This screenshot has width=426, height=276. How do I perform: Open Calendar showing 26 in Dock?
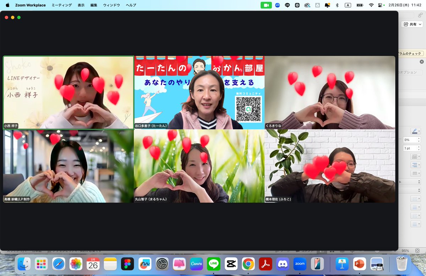93,264
